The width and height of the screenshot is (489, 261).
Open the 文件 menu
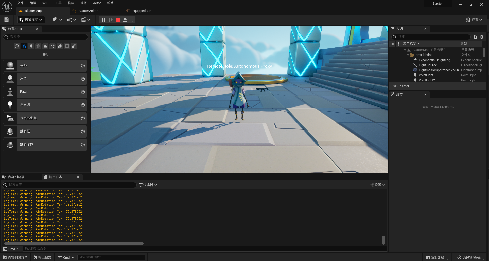point(20,3)
